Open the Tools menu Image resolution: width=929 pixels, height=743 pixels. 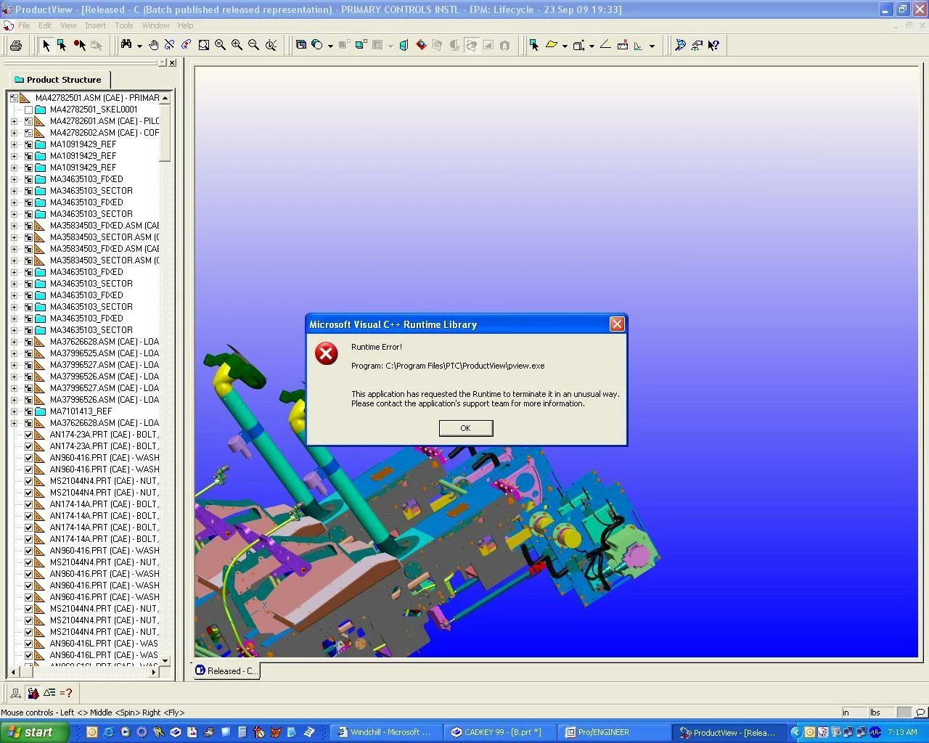[x=124, y=25]
